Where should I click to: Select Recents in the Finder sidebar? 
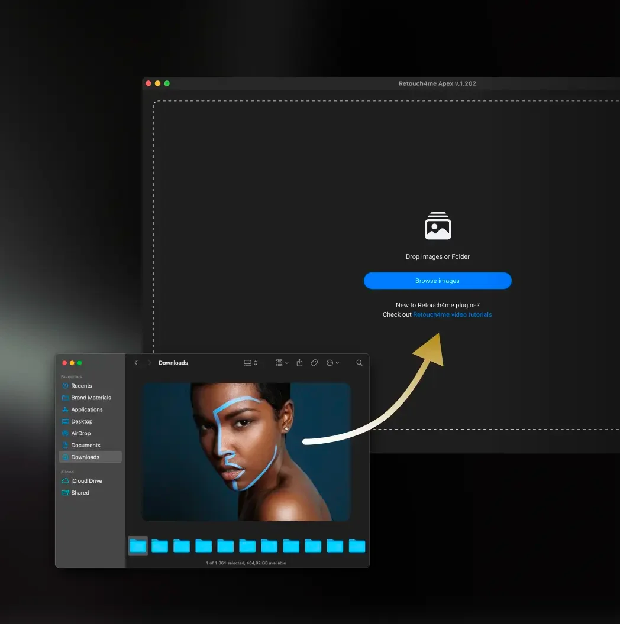pos(91,386)
